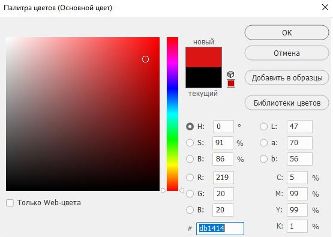
Task: Click the hex field db1414
Action: (220, 228)
